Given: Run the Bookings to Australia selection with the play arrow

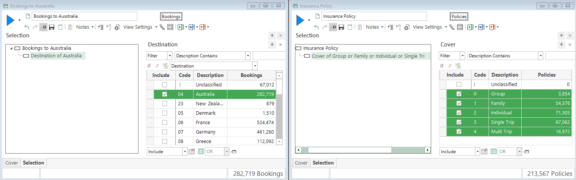Looking at the screenshot, I should [x=11, y=20].
